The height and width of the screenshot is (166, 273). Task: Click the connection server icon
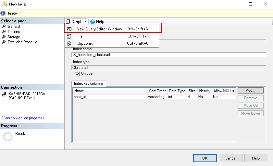click(4, 94)
